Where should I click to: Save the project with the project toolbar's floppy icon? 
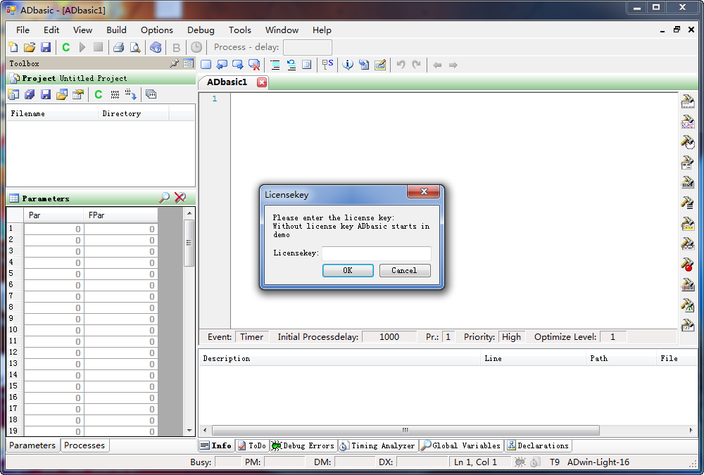46,94
